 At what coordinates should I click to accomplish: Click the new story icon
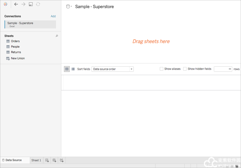62,160
